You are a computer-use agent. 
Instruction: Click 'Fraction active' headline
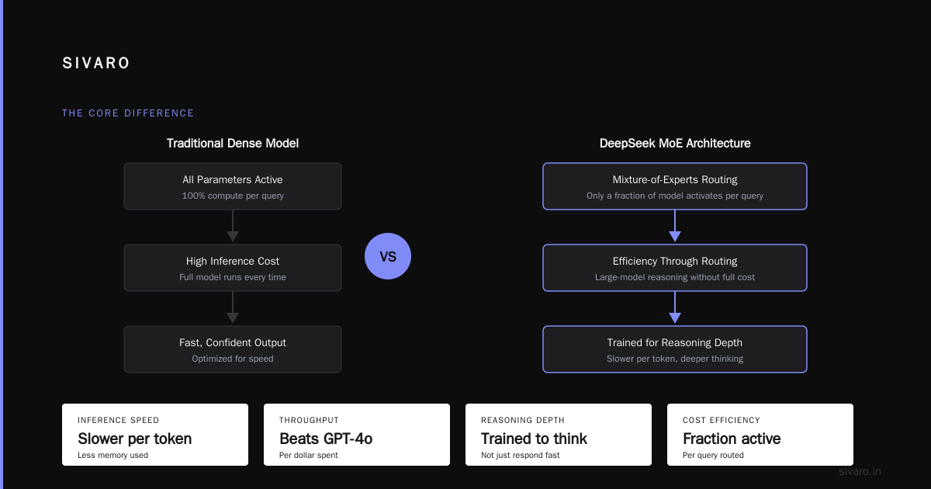pos(732,439)
